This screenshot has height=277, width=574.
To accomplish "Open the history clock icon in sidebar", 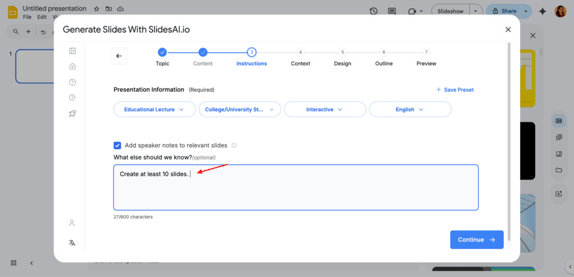I will (72, 97).
